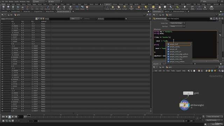Click the timeline current frame marker
This screenshot has width=224, height=126.
coord(29,115)
